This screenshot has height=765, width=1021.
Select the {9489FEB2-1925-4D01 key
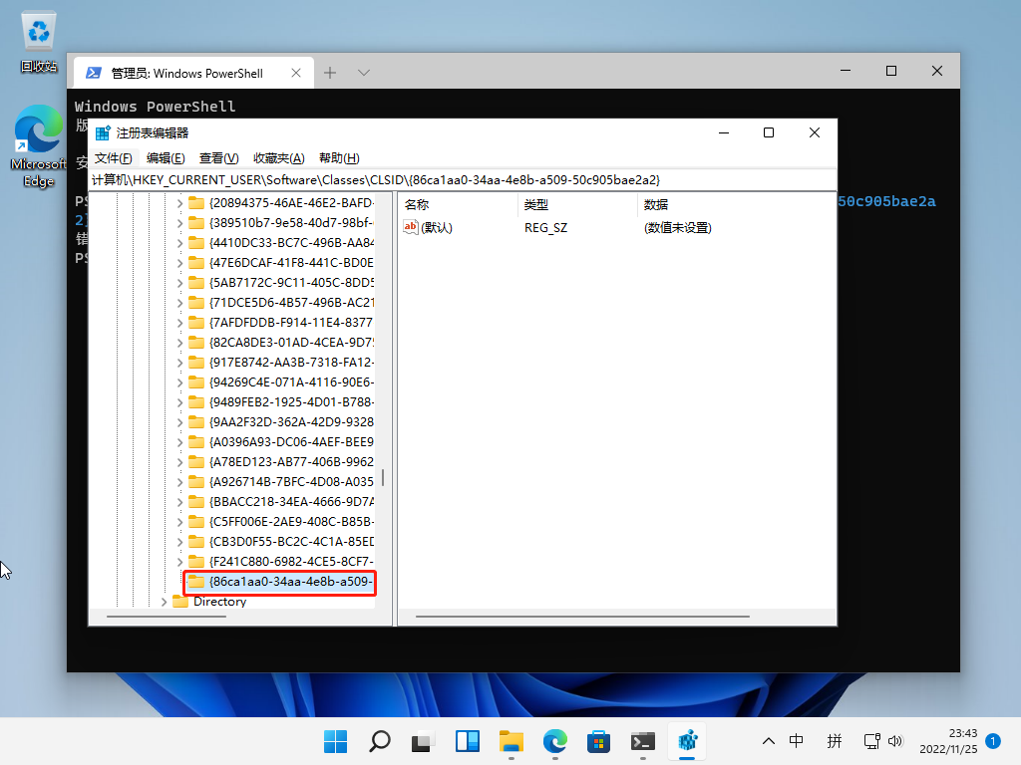[291, 402]
